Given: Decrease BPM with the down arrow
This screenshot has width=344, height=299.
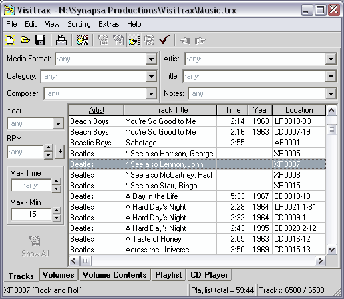Looking at the screenshot, I should 48,155.
